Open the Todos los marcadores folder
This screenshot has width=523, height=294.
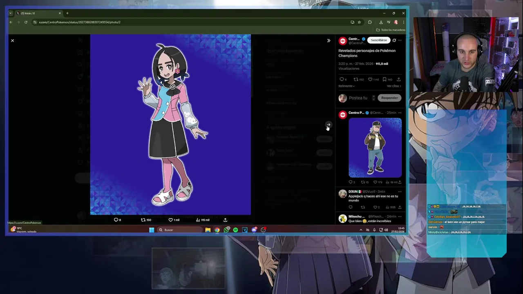(x=391, y=30)
